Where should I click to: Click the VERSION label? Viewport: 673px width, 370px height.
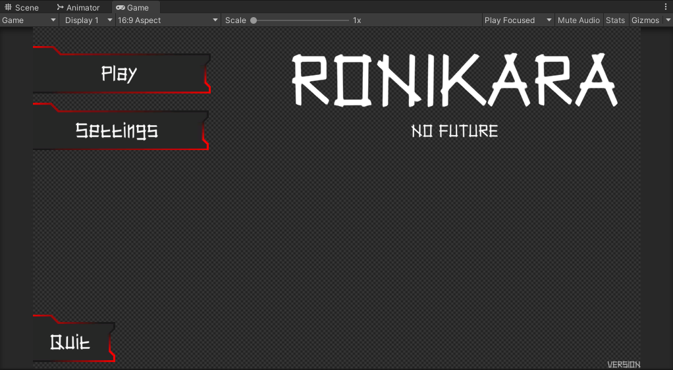point(624,365)
